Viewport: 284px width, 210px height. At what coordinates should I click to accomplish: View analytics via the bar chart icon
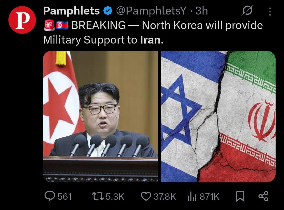click(192, 196)
